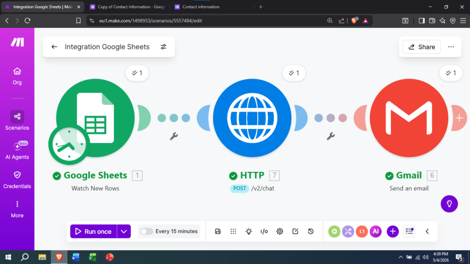The width and height of the screenshot is (470, 264).
Task: Open the Org home page
Action: (x=17, y=76)
